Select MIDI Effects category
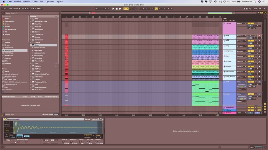The width and height of the screenshot is (268, 150). click(9, 53)
